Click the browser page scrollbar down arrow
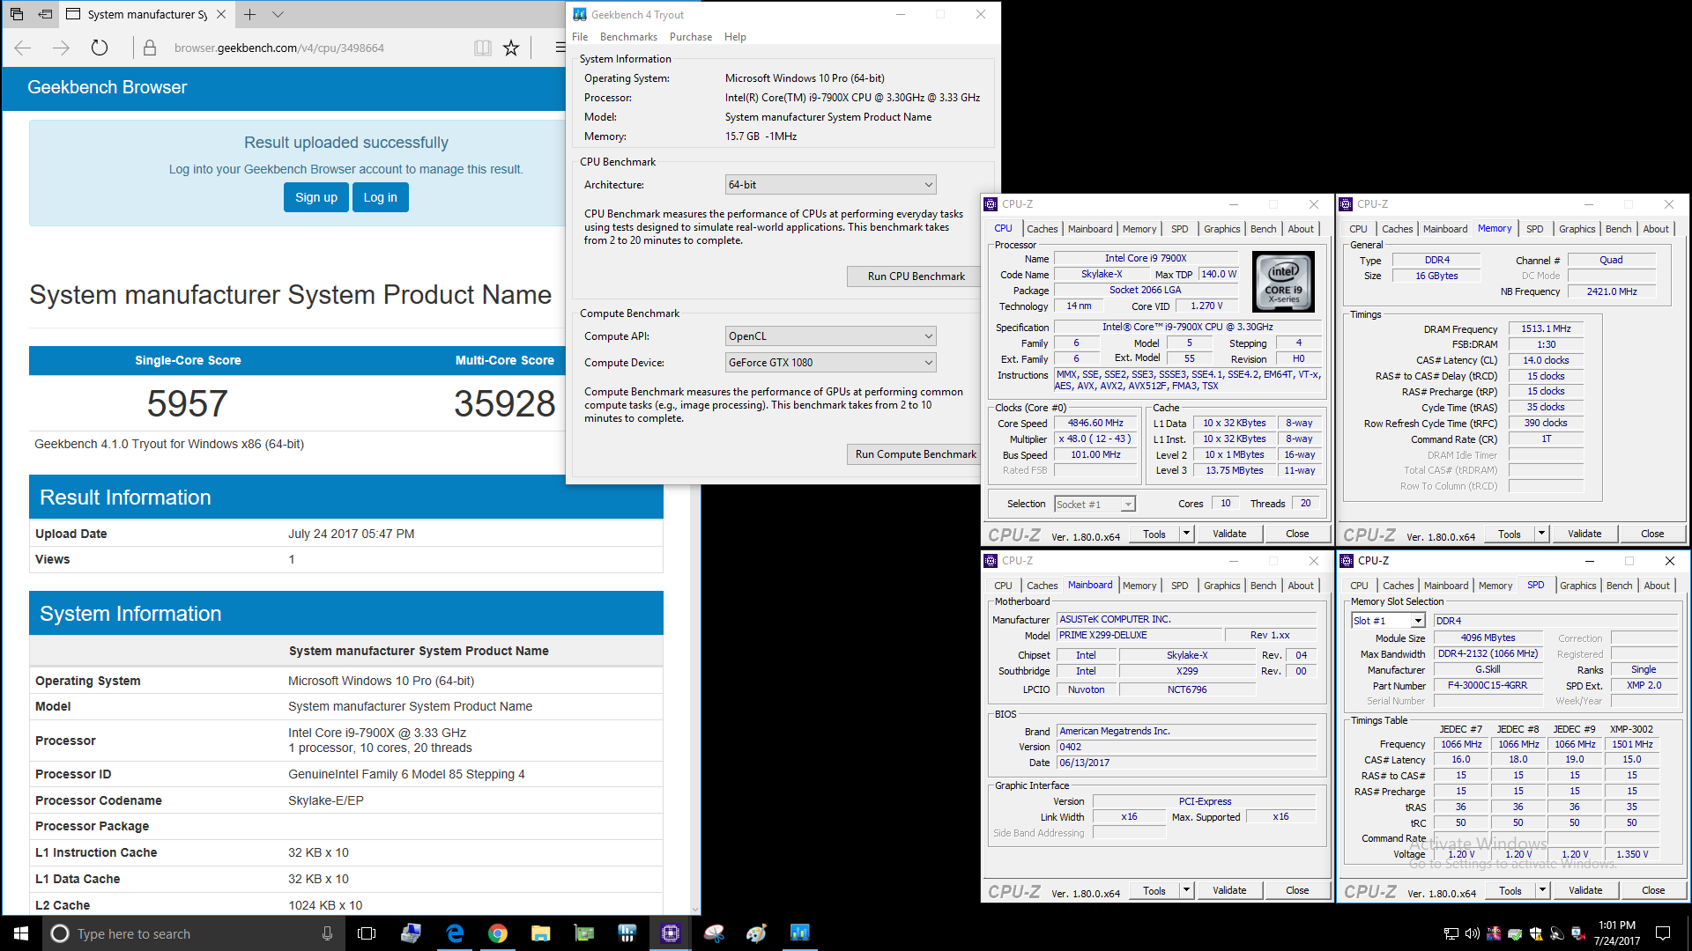Screen dimensions: 1692x951 (x=695, y=909)
